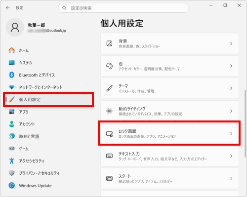Open the スタート settings card
Viewport: 247px width, 197px height.
tap(169, 178)
